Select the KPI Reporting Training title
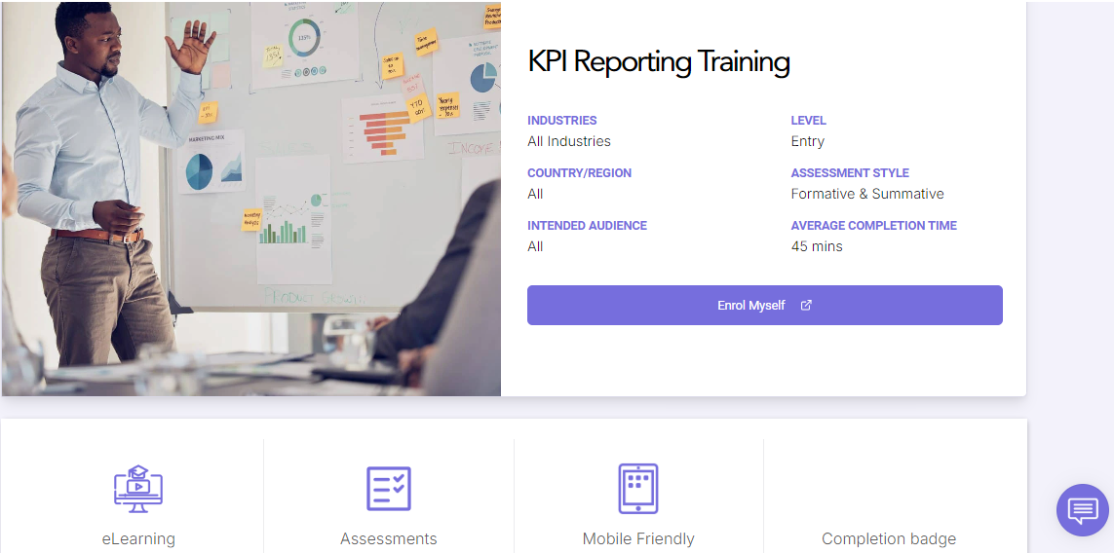Screen dimensions: 1114x553 (x=659, y=61)
